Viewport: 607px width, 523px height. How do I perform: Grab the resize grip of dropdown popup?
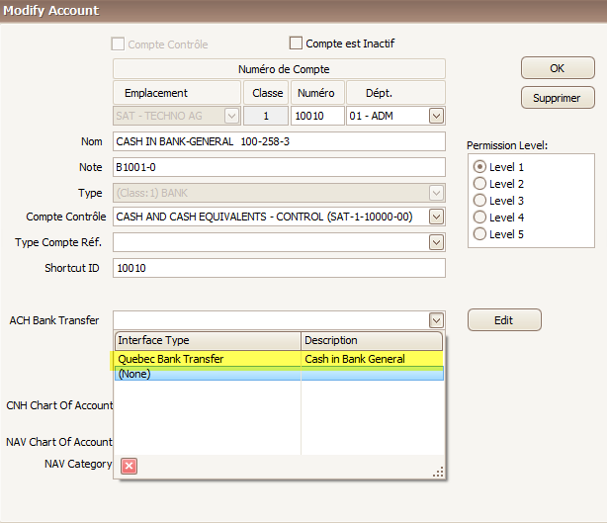[438, 472]
